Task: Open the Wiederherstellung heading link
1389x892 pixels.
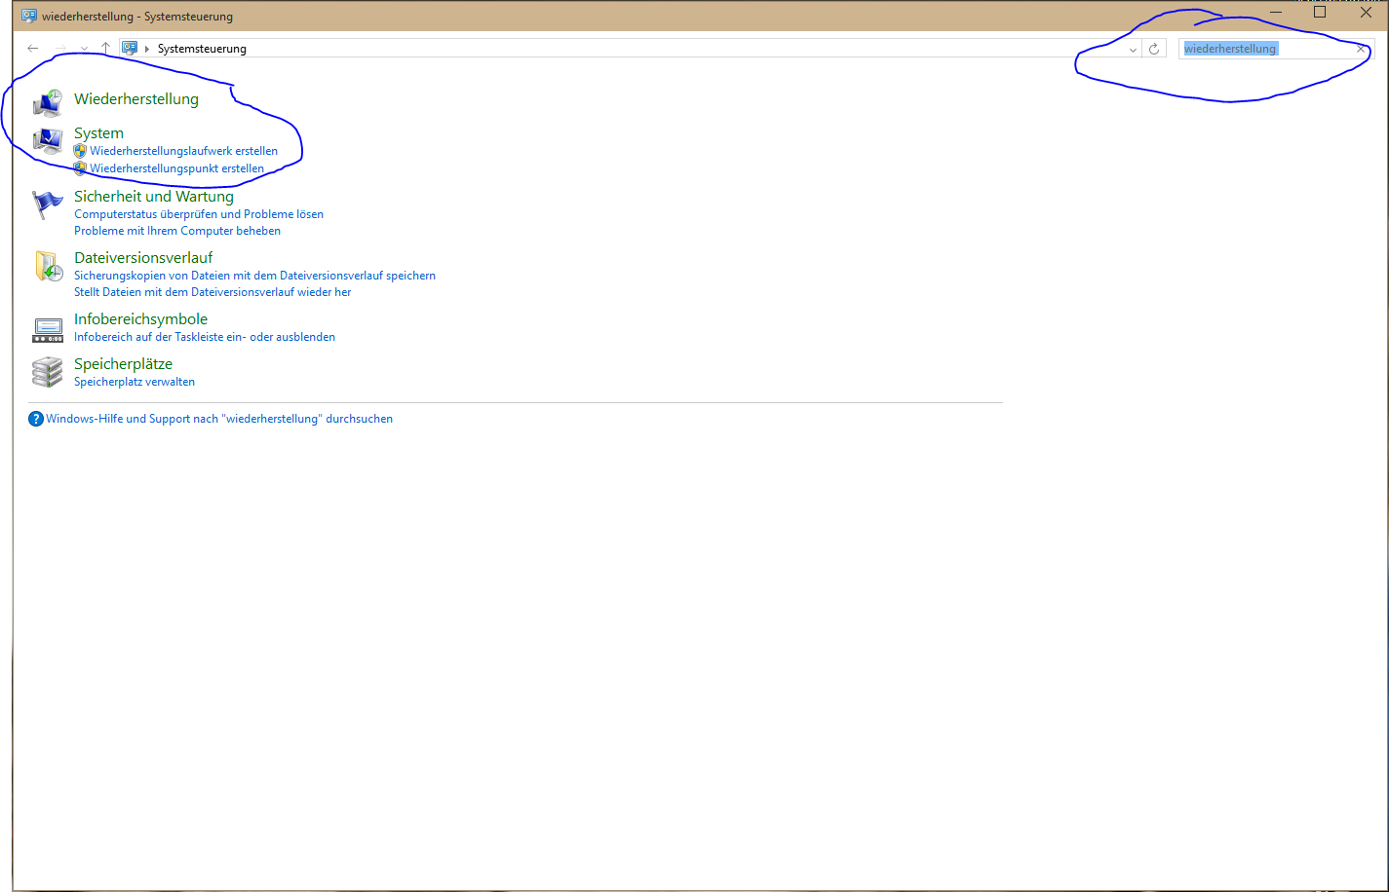Action: click(136, 99)
